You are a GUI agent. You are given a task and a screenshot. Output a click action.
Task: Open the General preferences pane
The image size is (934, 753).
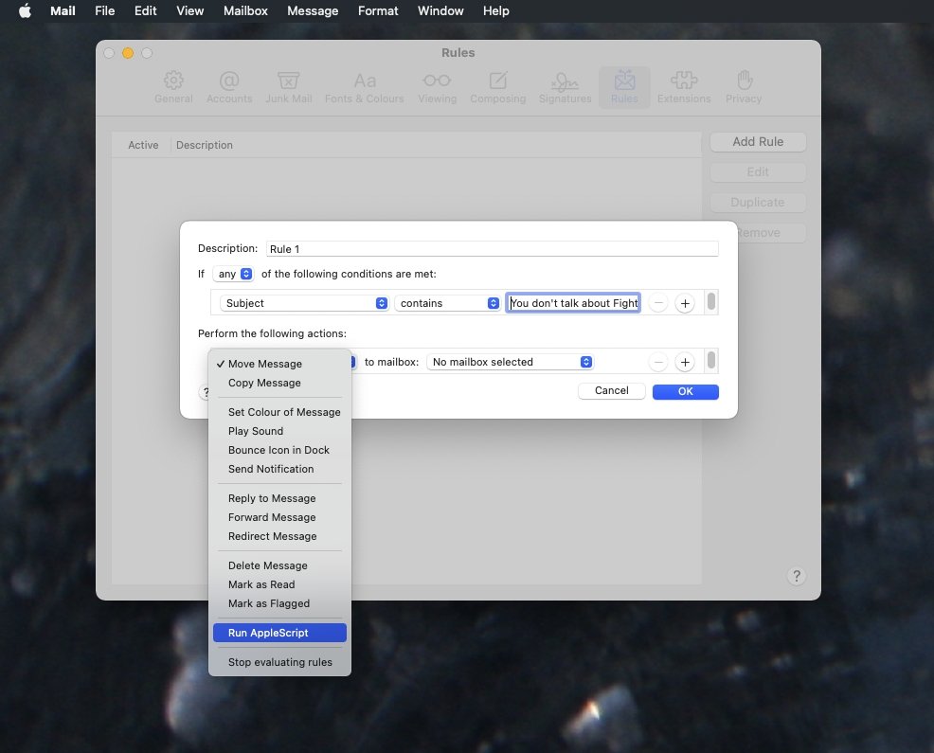tap(173, 87)
